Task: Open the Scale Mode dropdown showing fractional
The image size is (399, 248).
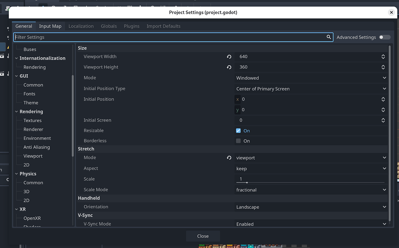Action: (311, 190)
